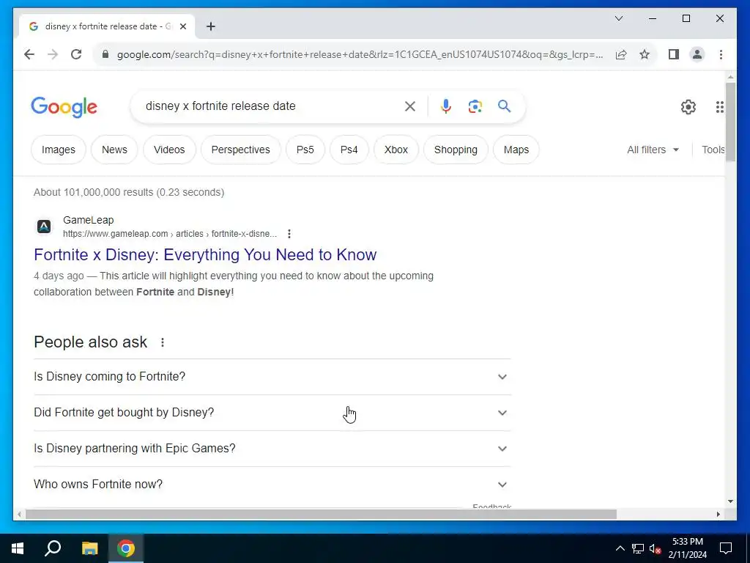Open the All filters dropdown
This screenshot has height=563, width=750.
[x=653, y=150]
